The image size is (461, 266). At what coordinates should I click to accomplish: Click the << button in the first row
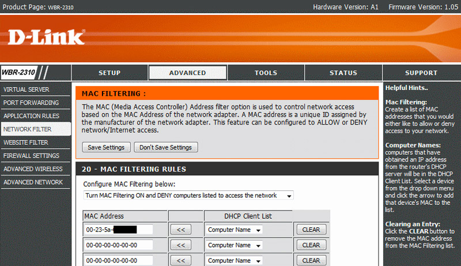click(181, 230)
